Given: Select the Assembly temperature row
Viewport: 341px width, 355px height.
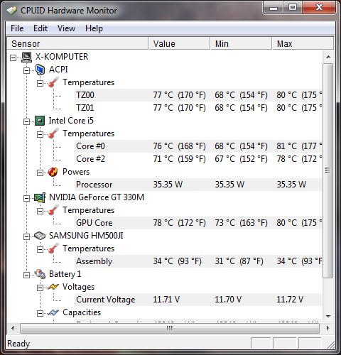Looking at the screenshot, I should [198, 261].
